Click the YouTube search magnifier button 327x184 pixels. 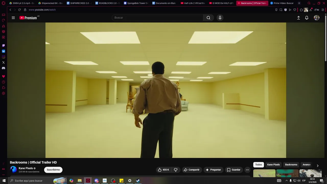[208, 18]
